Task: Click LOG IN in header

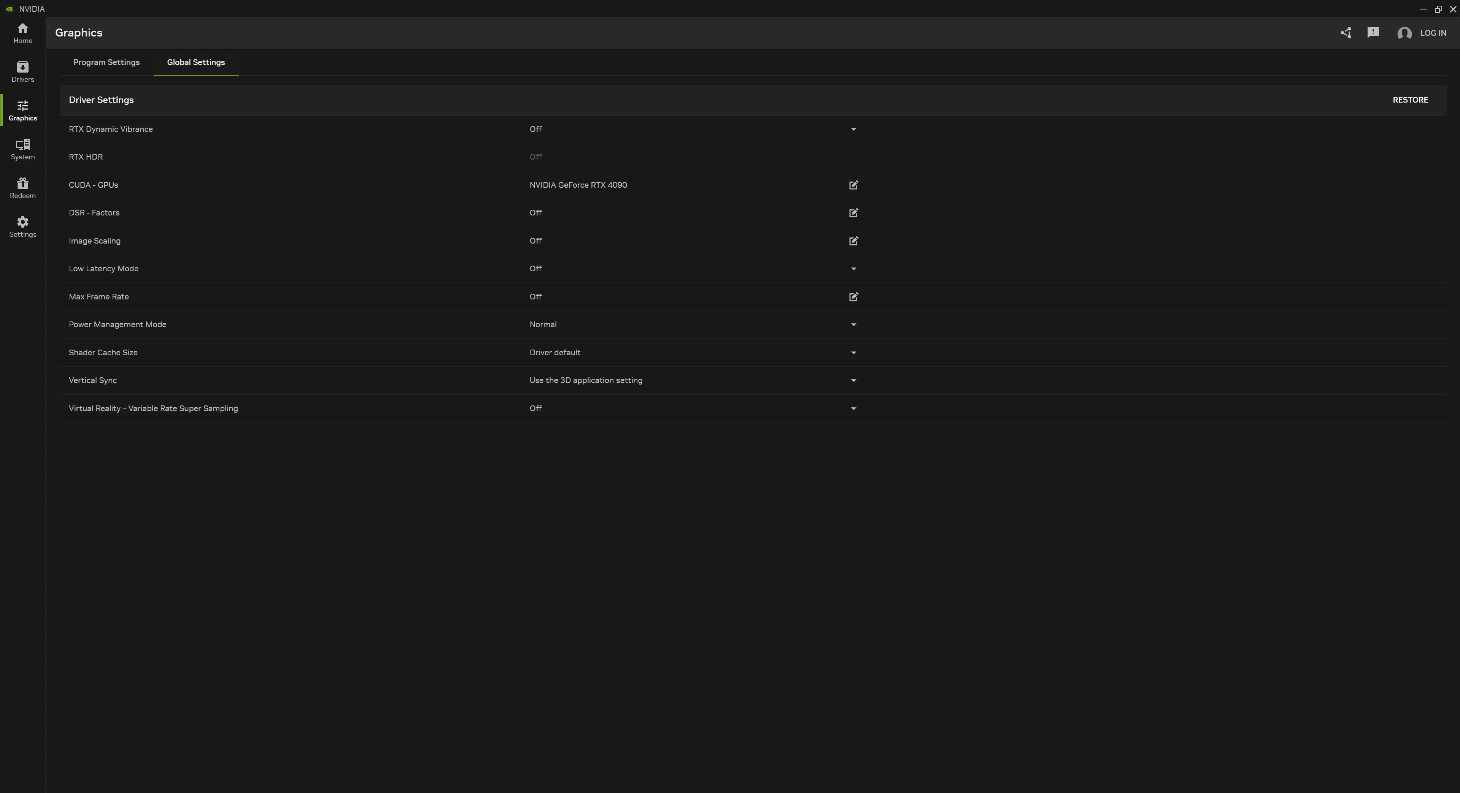Action: pyautogui.click(x=1432, y=33)
